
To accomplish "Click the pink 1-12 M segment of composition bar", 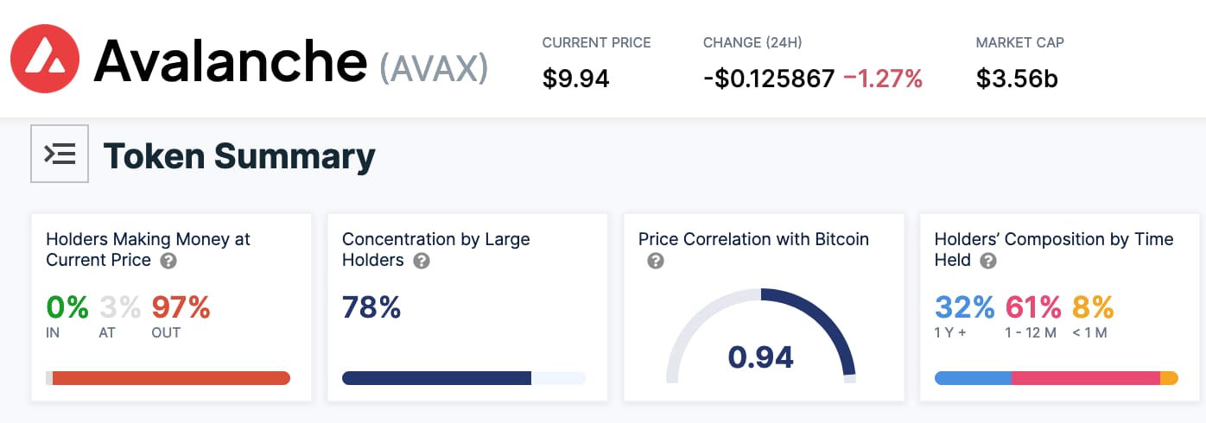I will (1085, 378).
